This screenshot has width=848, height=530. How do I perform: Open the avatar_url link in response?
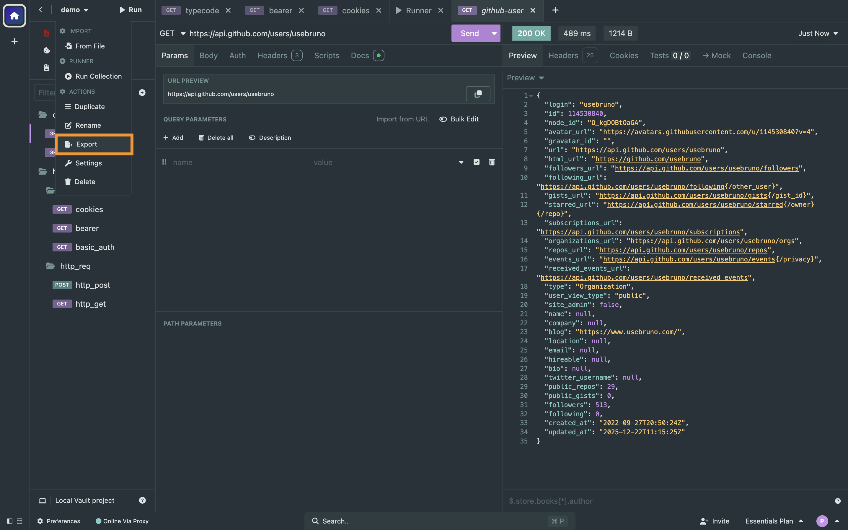pyautogui.click(x=707, y=132)
